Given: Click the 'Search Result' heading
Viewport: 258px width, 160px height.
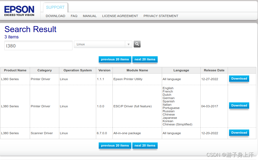Looking at the screenshot, I should point(30,29).
